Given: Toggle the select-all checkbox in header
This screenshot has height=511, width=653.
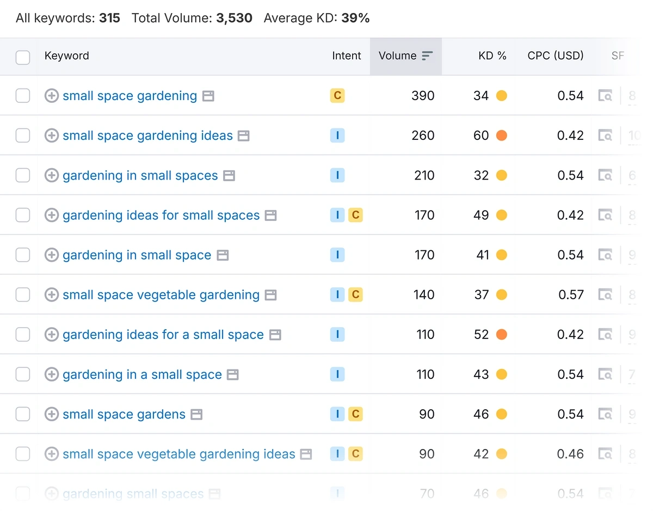Looking at the screenshot, I should (23, 57).
